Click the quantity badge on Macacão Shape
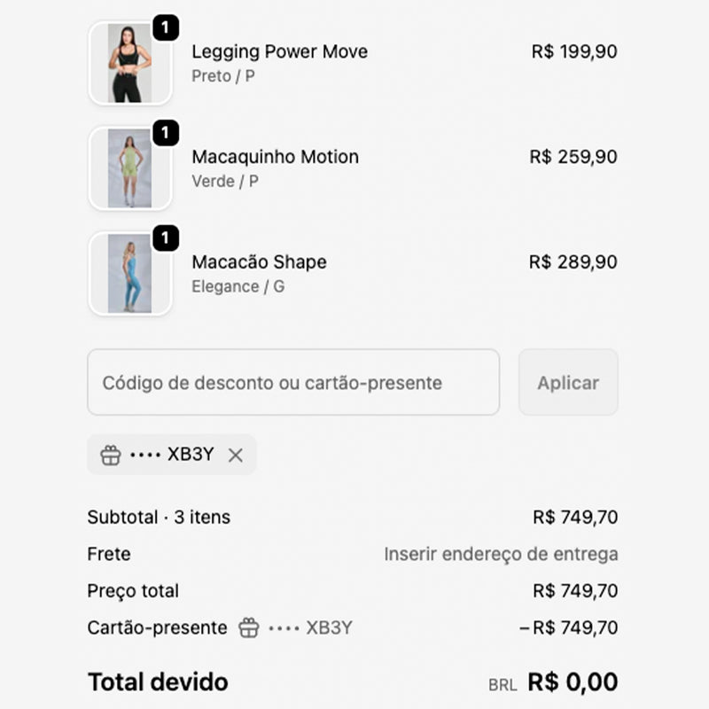Viewport: 709px width, 709px height. 165,237
